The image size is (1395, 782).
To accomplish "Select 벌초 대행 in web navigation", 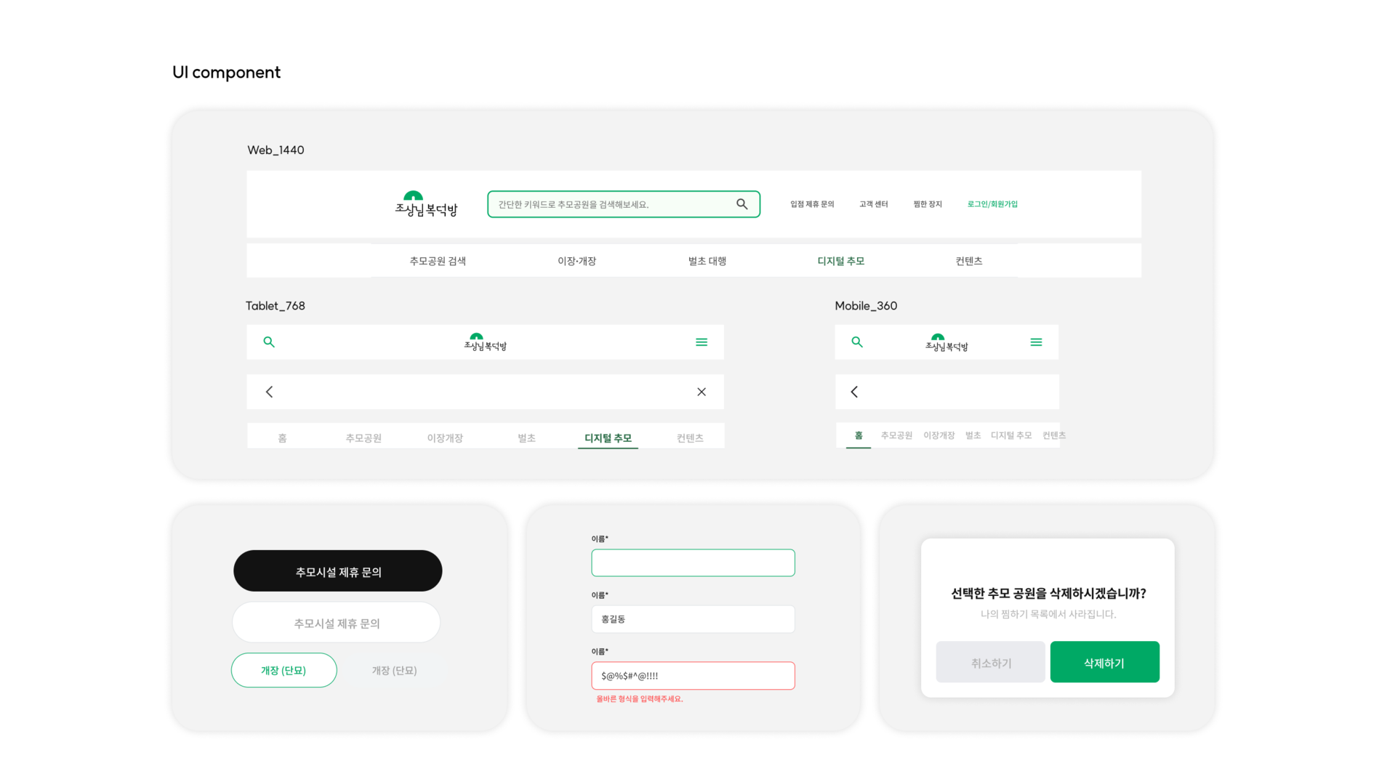I will click(707, 261).
